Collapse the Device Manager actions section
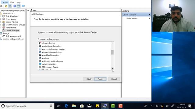Screen dimensions: 195x109 coord(149,15)
